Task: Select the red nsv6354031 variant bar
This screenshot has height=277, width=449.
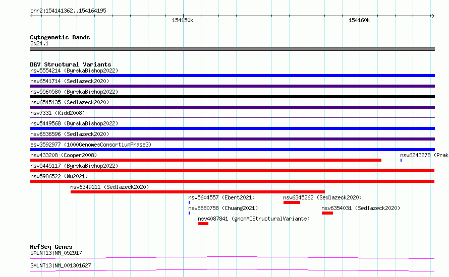Action: [327, 213]
